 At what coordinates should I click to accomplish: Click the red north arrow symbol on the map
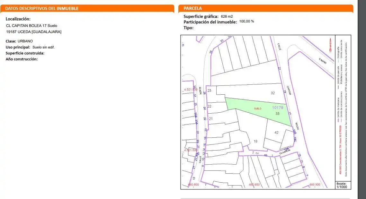(x=331, y=45)
